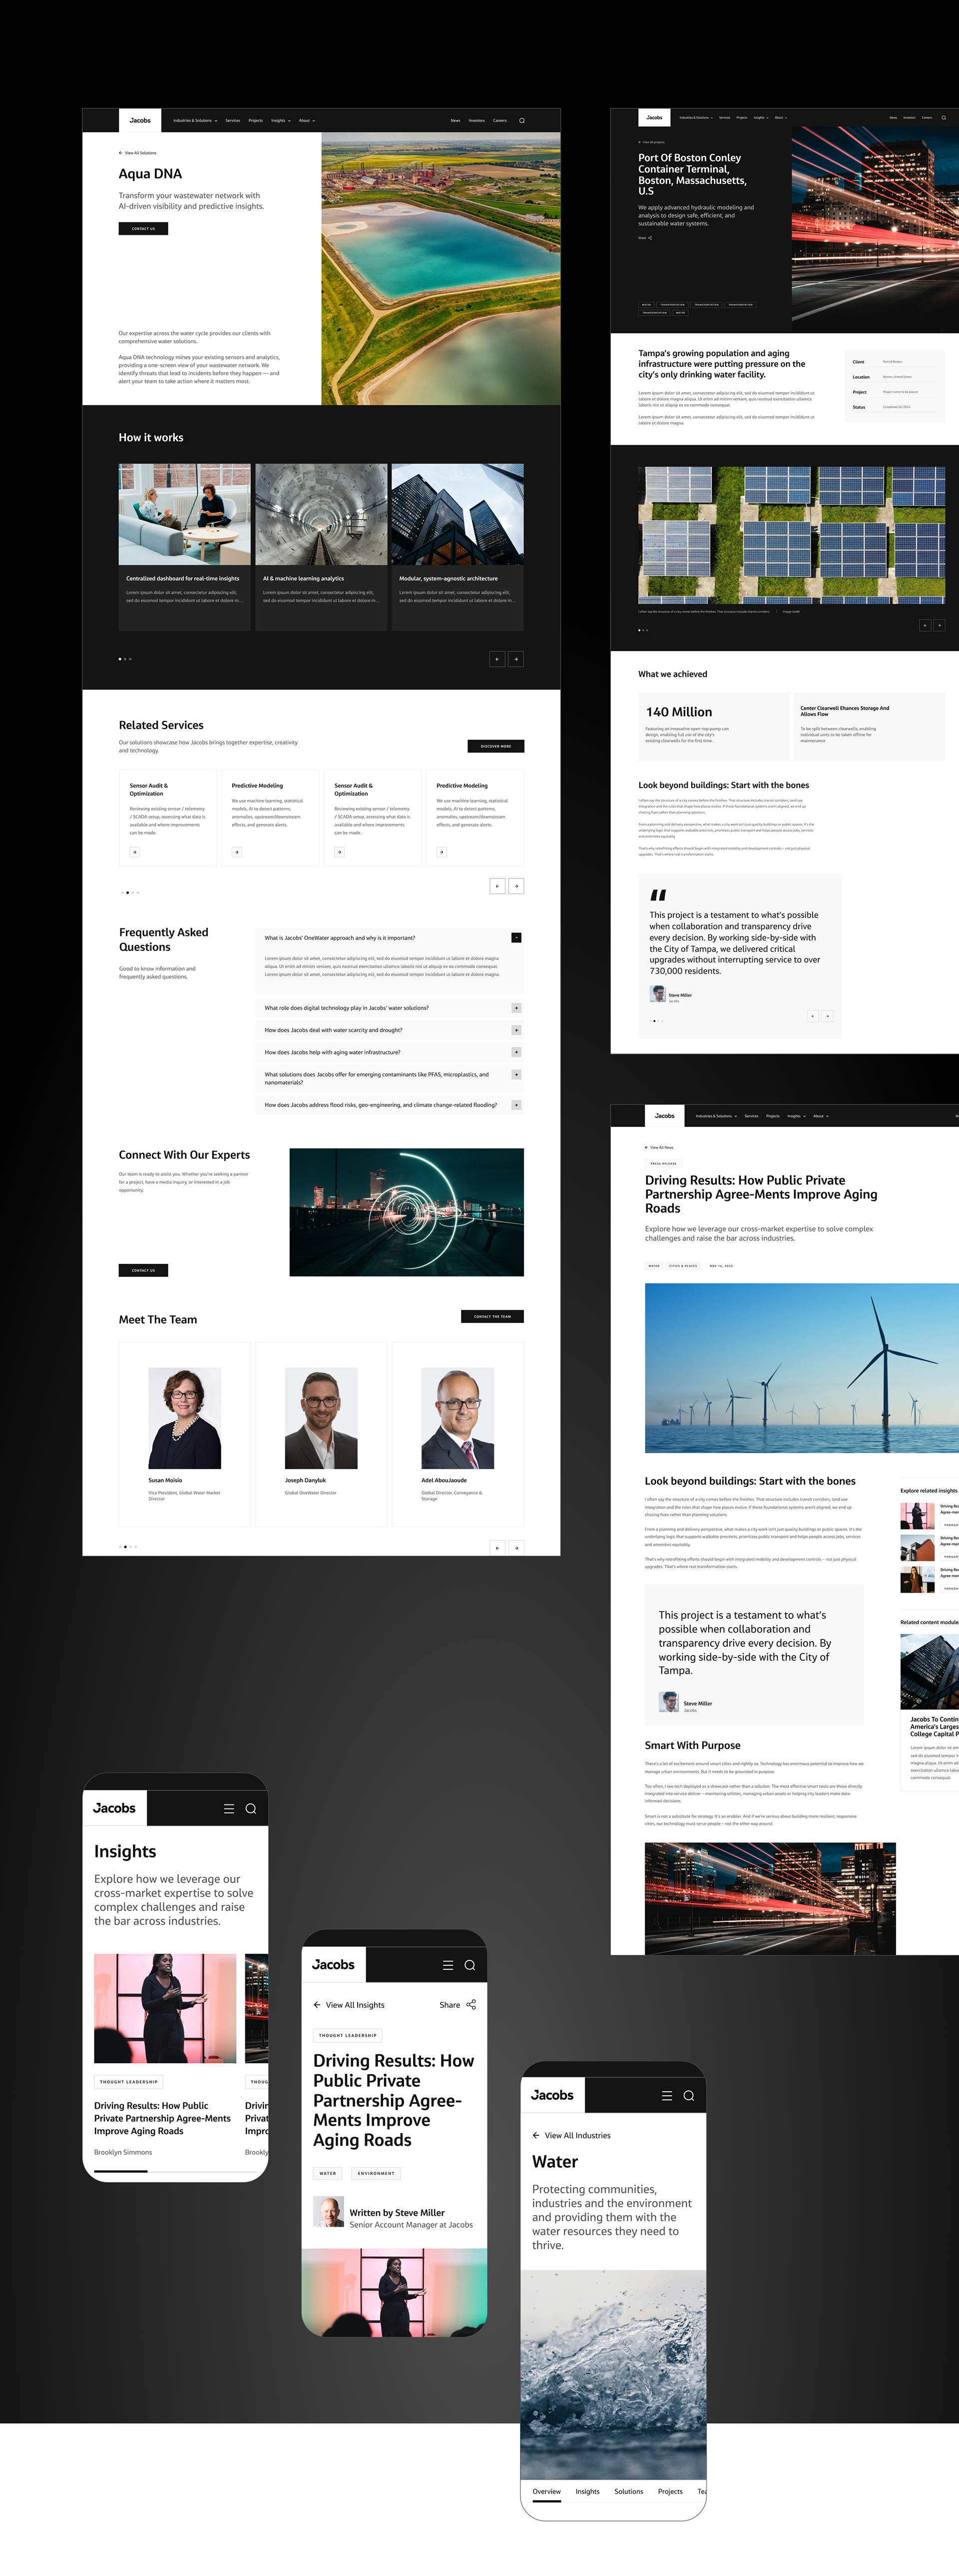Click the back arrow beside View All Insights
The width and height of the screenshot is (959, 2576).
click(317, 2004)
